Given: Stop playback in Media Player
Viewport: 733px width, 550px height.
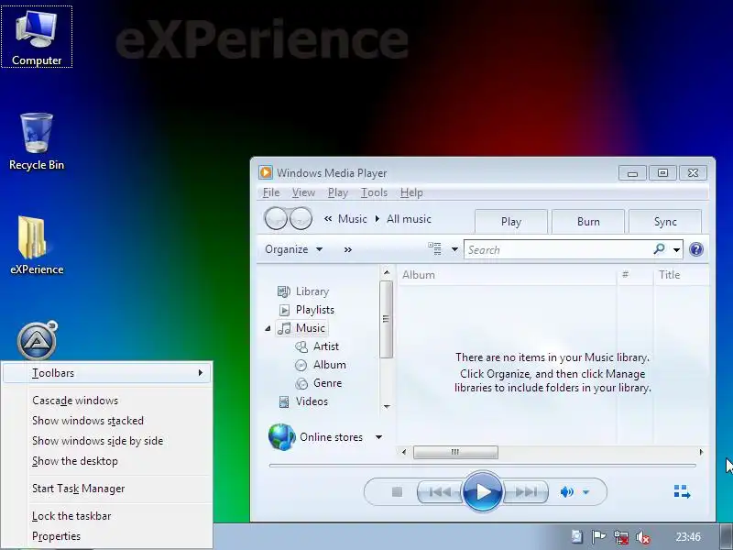Looking at the screenshot, I should pos(397,492).
